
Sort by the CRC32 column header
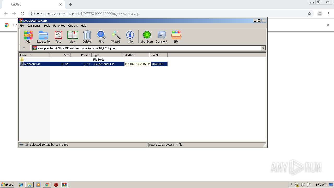coord(158,55)
